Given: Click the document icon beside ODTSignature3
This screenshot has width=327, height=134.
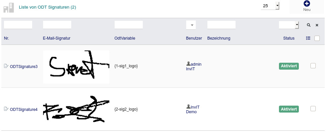Looking at the screenshot, I should click(6, 66).
